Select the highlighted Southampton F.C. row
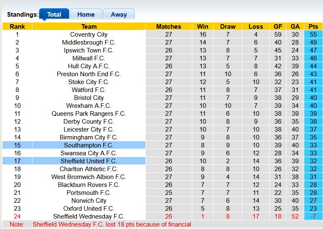 click(x=89, y=145)
